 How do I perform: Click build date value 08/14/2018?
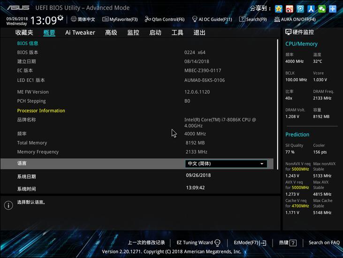click(x=197, y=61)
